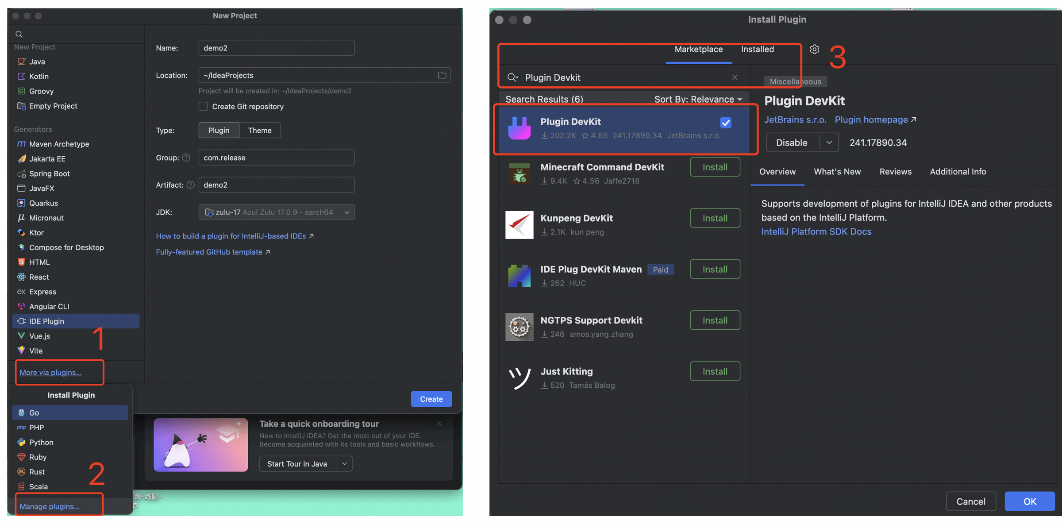
Task: Switch to the Installed tab
Action: click(x=757, y=49)
